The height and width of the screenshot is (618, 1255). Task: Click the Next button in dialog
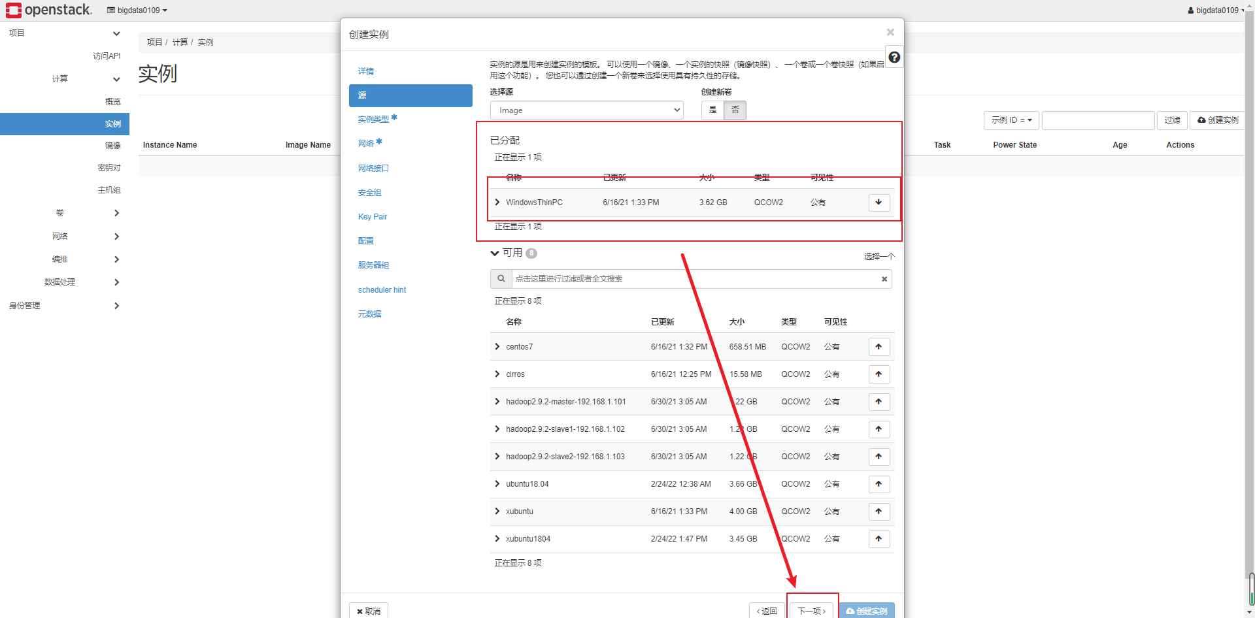tap(812, 611)
